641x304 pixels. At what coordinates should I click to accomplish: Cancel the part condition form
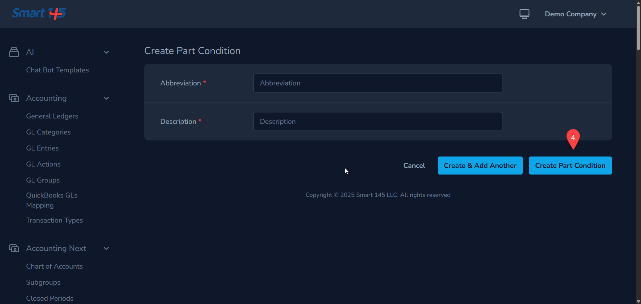tap(414, 166)
